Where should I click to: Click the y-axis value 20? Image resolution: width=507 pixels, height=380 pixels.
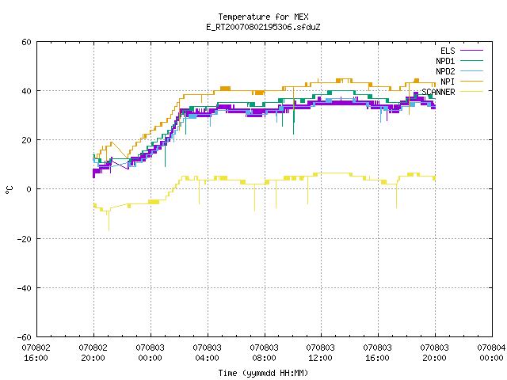pos(26,140)
